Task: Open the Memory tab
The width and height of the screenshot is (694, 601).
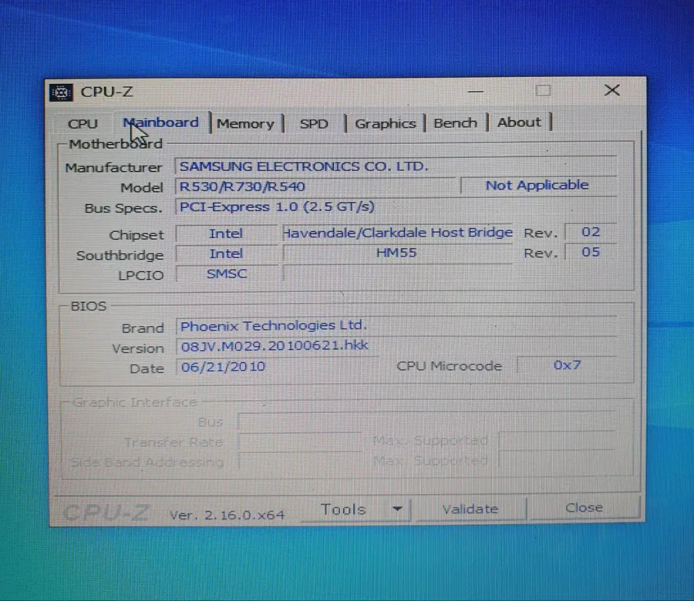Action: [x=246, y=124]
